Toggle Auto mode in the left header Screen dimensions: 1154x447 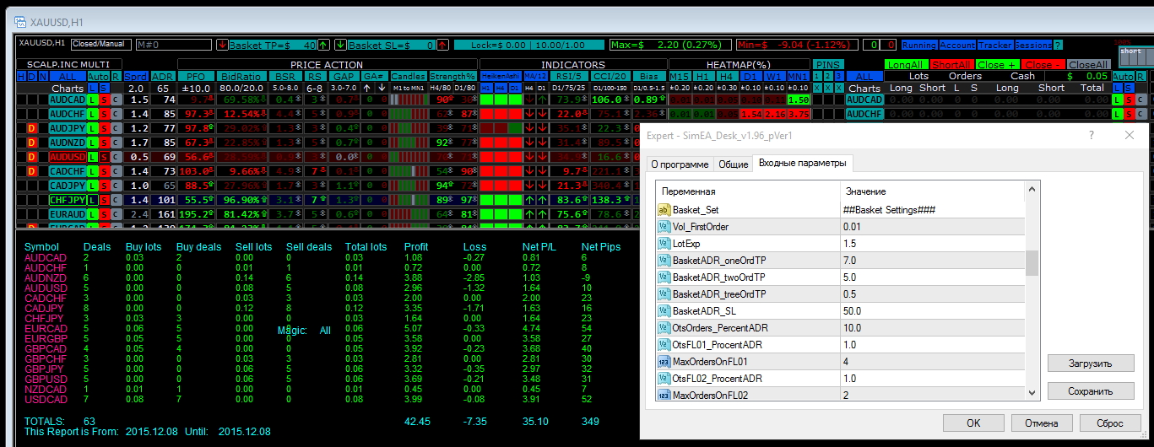coord(99,76)
